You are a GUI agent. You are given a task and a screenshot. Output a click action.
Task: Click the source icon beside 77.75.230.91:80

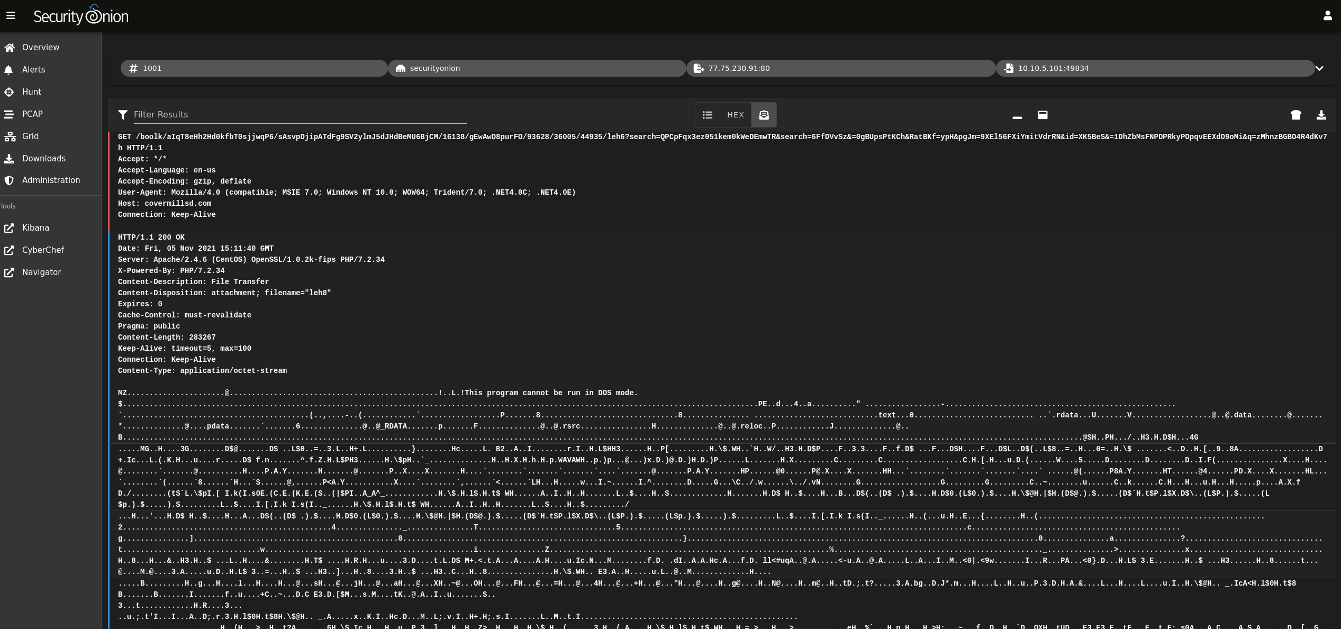[x=699, y=68]
